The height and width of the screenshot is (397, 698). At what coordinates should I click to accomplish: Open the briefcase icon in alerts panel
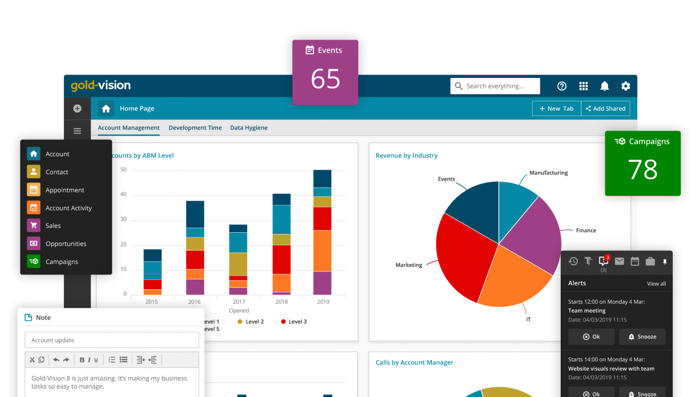coord(650,261)
